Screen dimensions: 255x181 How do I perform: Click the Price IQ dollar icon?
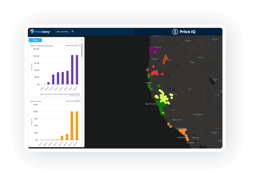coord(175,32)
